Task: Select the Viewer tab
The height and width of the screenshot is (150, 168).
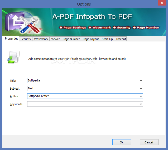Action: 55,39
